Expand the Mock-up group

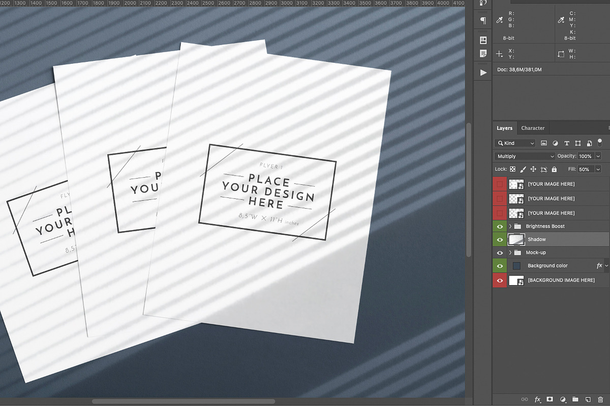tap(510, 253)
